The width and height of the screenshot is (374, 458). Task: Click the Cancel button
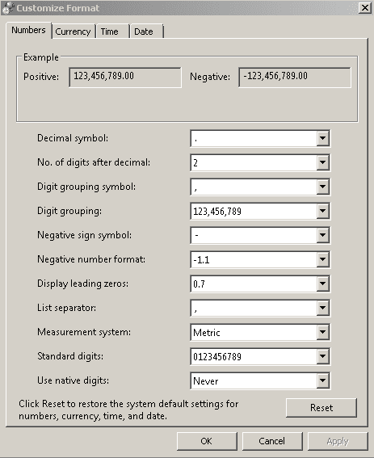click(272, 441)
